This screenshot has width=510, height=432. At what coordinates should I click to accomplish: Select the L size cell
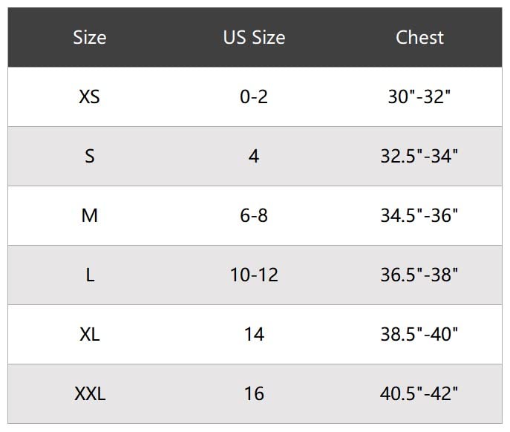click(90, 275)
